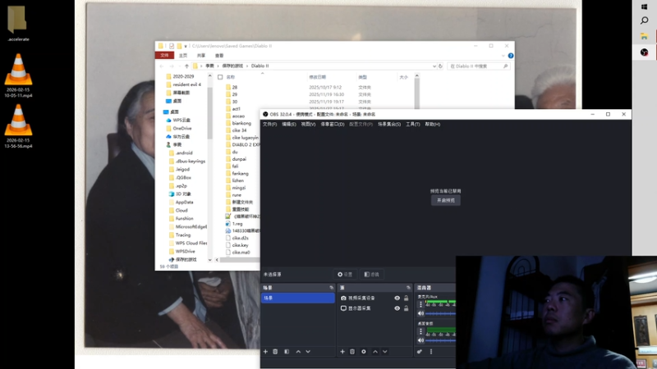Open mic/Aux channel options dots
Screen dimensions: 657x369
click(x=420, y=304)
